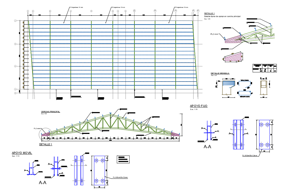Image resolution: width=283 pixels, height=189 pixels.
Task: Select the CERCHA PRINCIPAL title label
Action: [50, 112]
